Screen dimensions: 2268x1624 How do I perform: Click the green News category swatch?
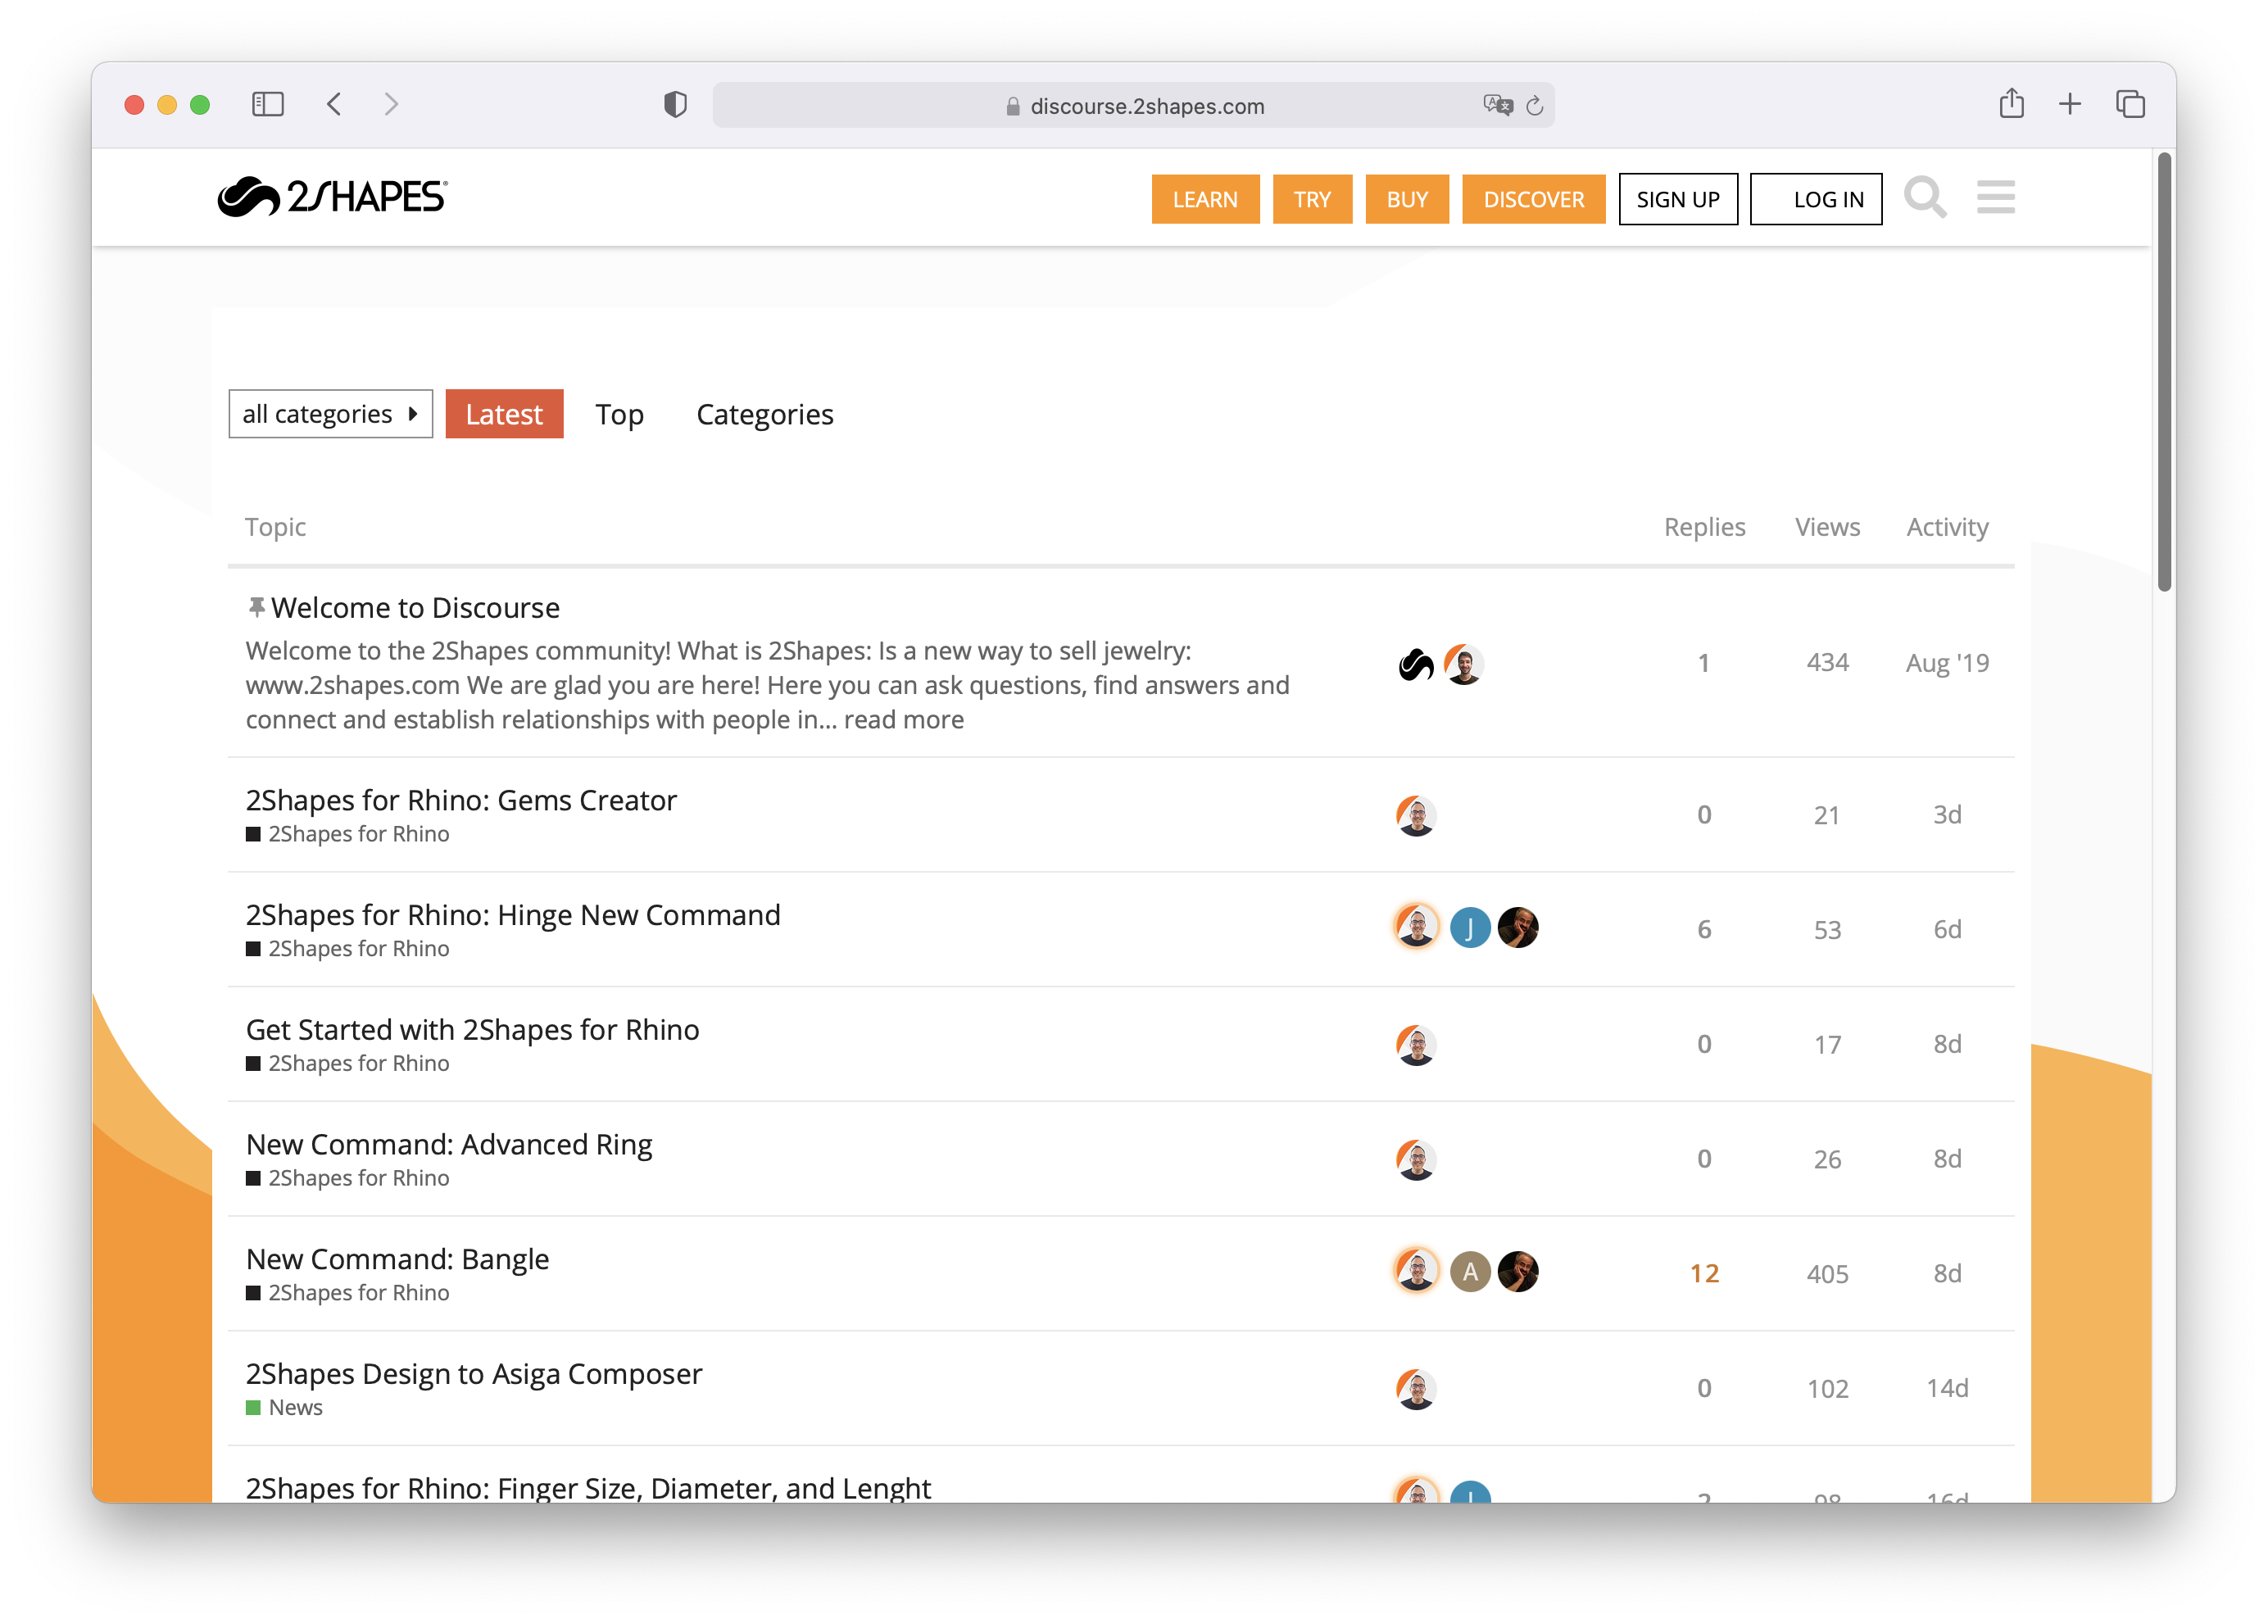[x=253, y=1407]
